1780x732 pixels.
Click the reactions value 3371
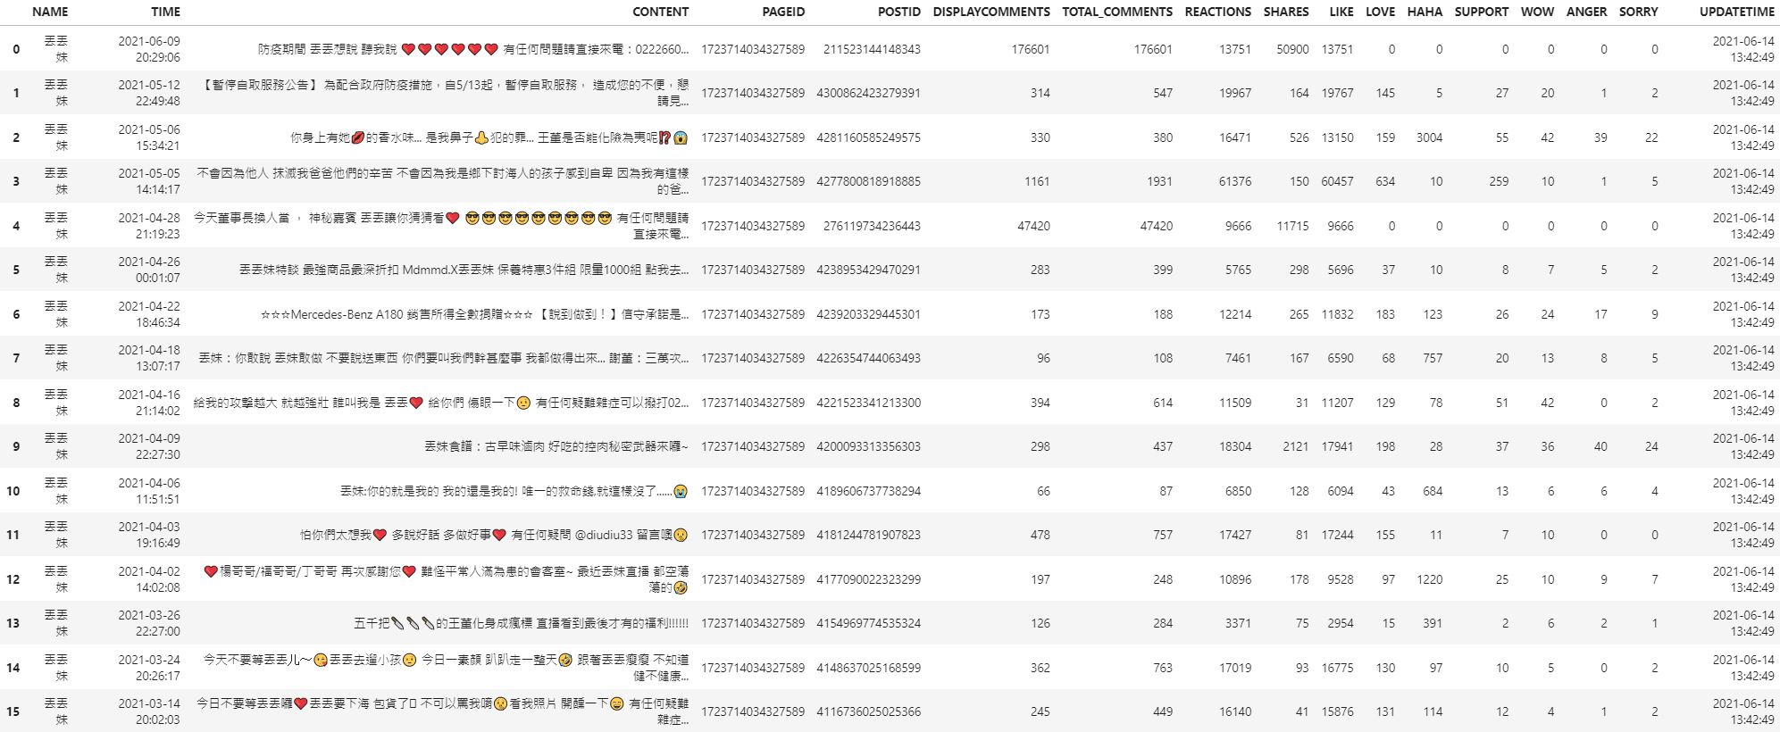pyautogui.click(x=1238, y=623)
